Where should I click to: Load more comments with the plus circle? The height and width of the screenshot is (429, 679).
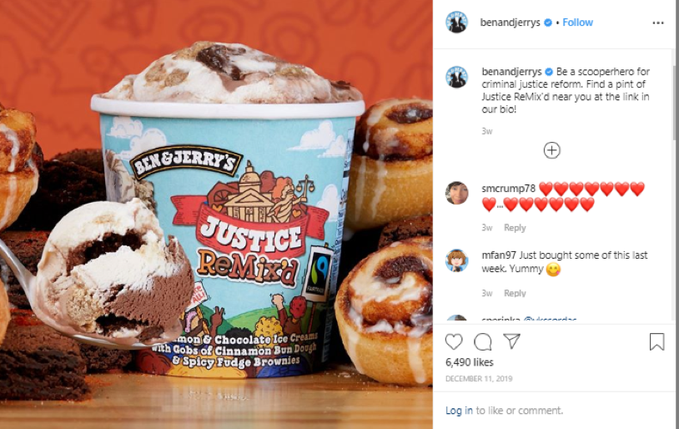pyautogui.click(x=551, y=150)
